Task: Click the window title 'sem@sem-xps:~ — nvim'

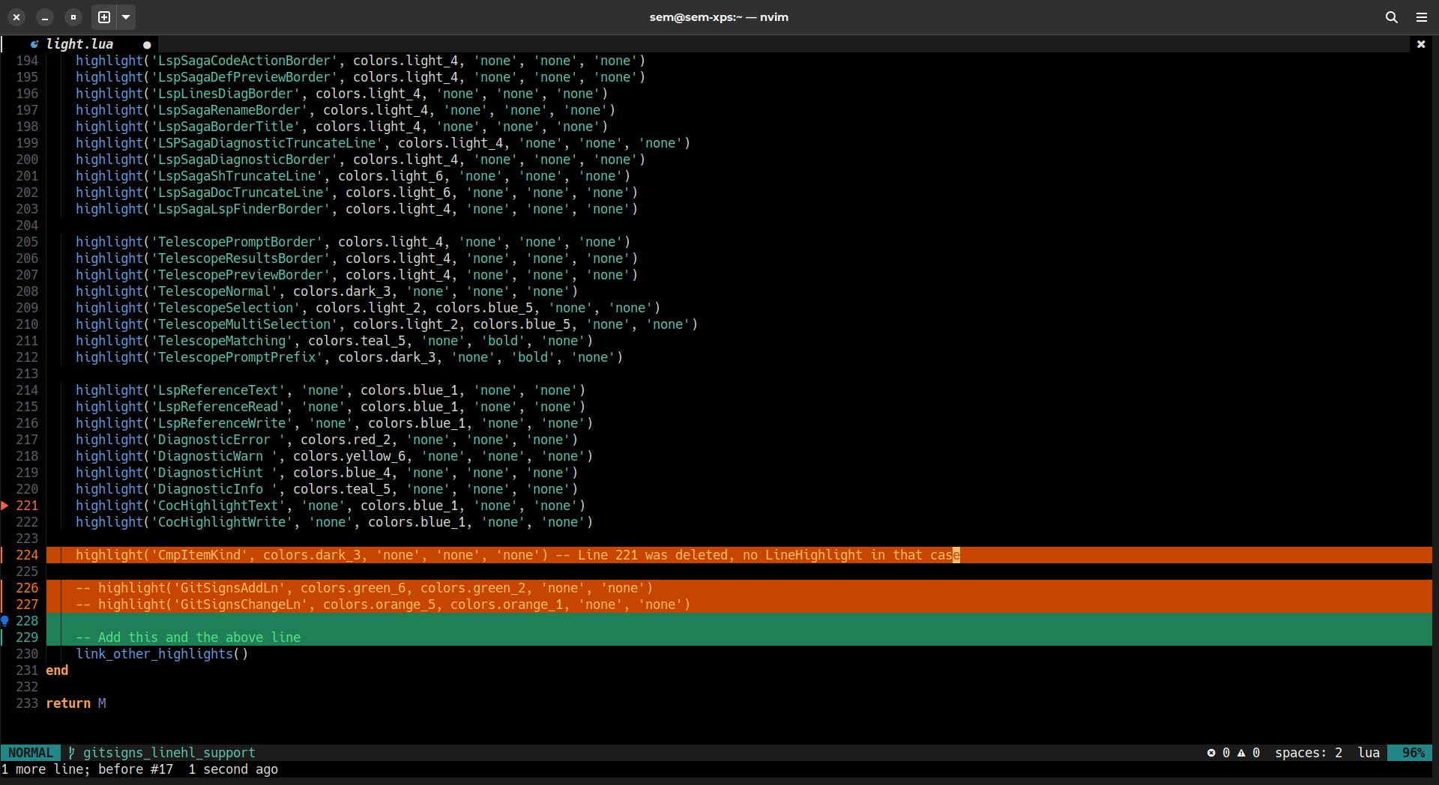Action: click(x=719, y=16)
